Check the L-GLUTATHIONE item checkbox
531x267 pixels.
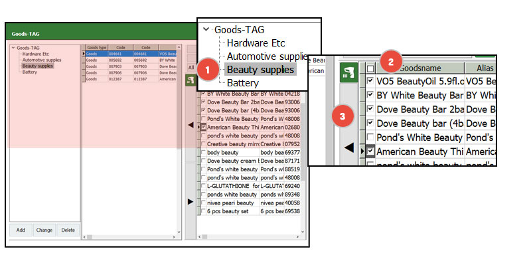pyautogui.click(x=204, y=186)
